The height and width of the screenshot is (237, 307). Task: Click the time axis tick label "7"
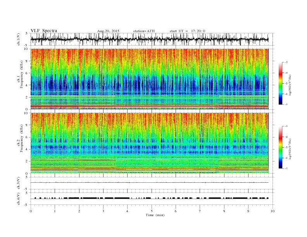pyautogui.click(x=200, y=211)
